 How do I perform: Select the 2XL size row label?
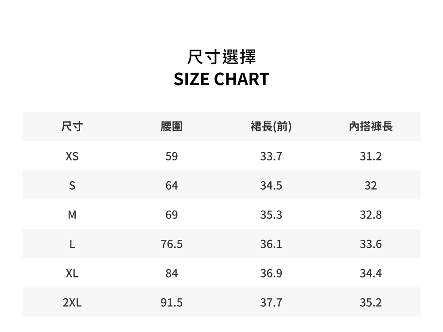[72, 303]
